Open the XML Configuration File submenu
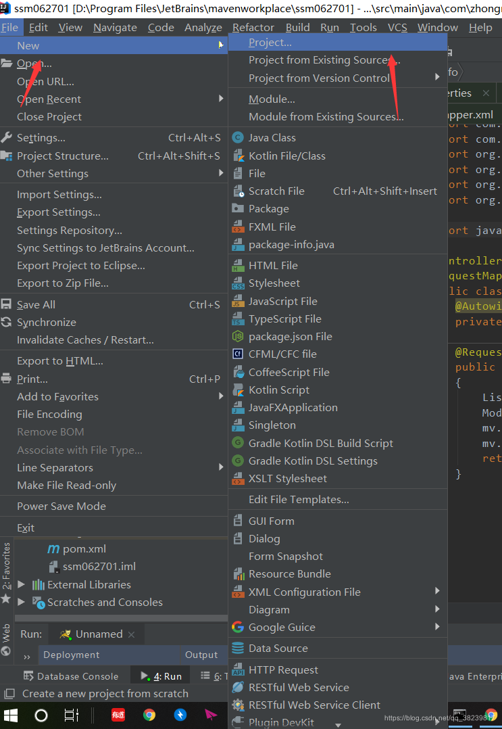The height and width of the screenshot is (729, 502). [x=338, y=592]
